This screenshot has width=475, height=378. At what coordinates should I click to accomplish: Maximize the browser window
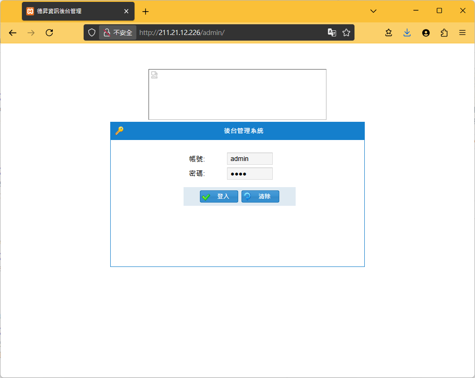pos(439,11)
